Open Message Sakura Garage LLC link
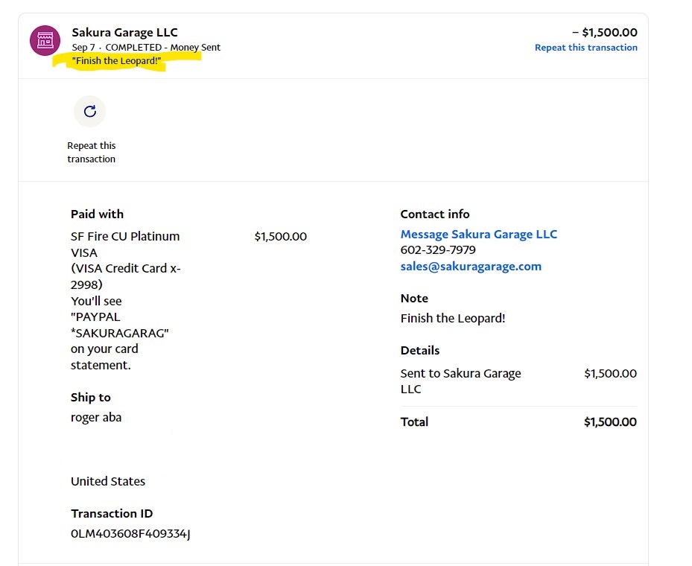Viewport: 692px width, 566px height. click(478, 234)
